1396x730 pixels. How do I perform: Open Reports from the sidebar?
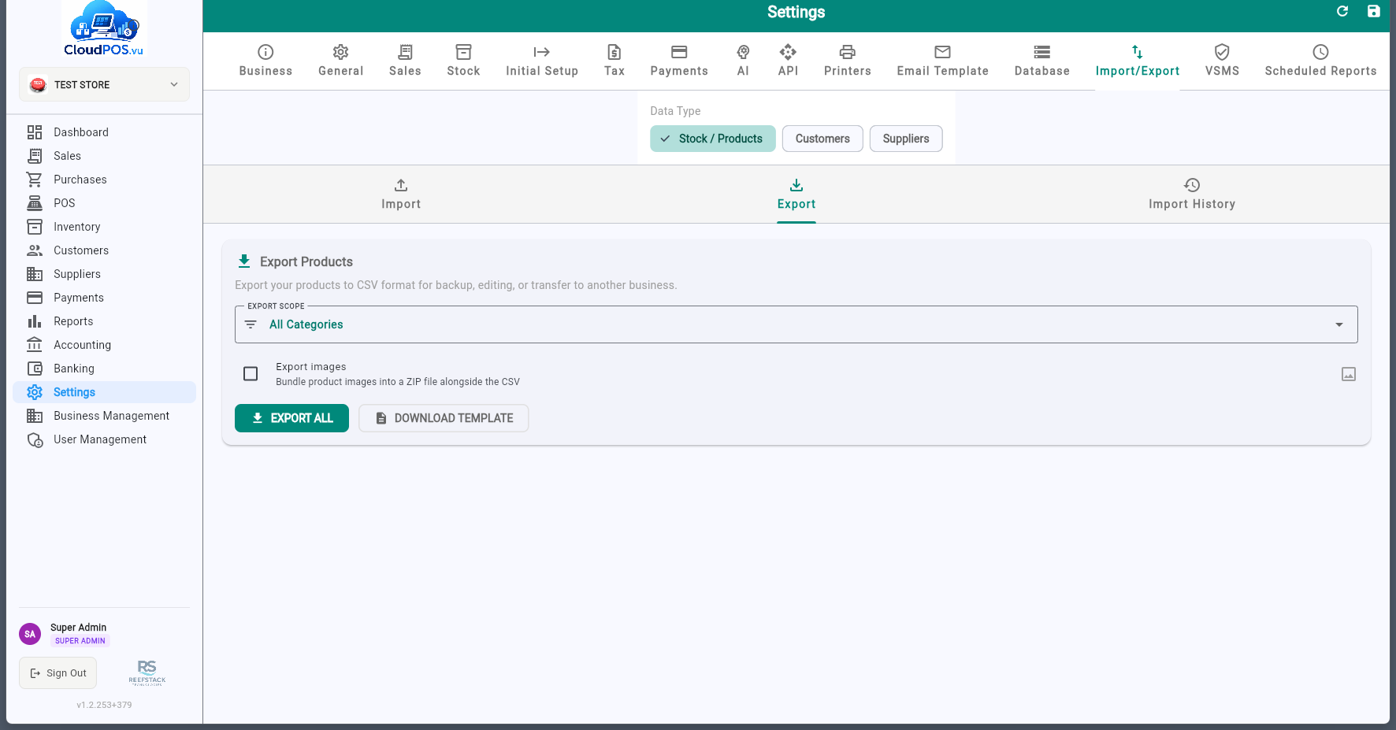click(104, 321)
